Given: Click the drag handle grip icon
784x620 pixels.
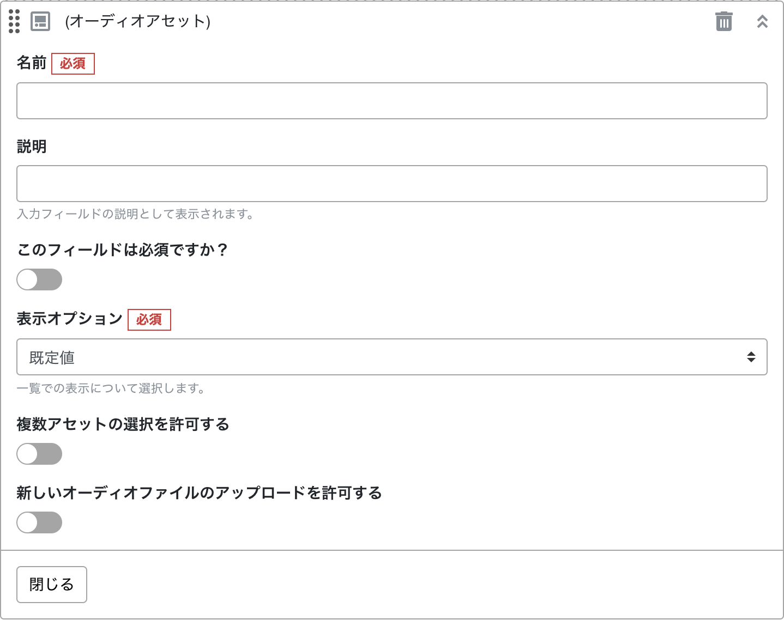Looking at the screenshot, I should [x=15, y=21].
